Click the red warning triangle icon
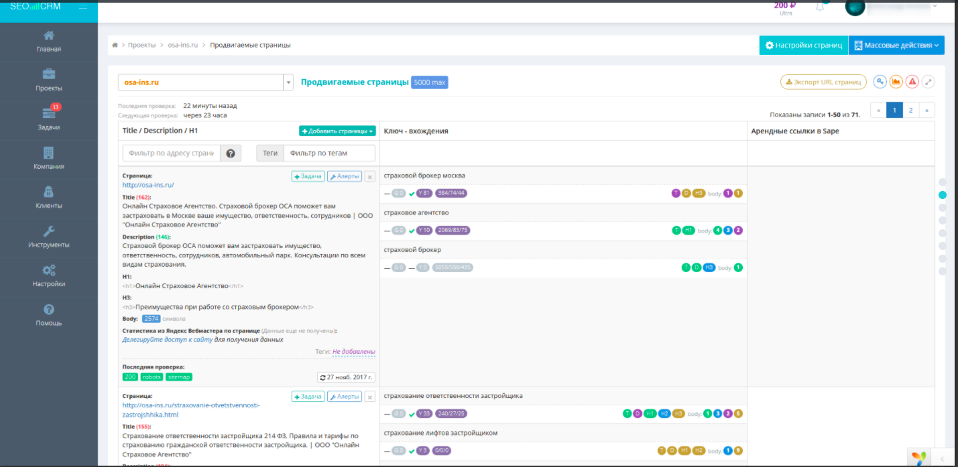The width and height of the screenshot is (958, 467). pos(912,82)
